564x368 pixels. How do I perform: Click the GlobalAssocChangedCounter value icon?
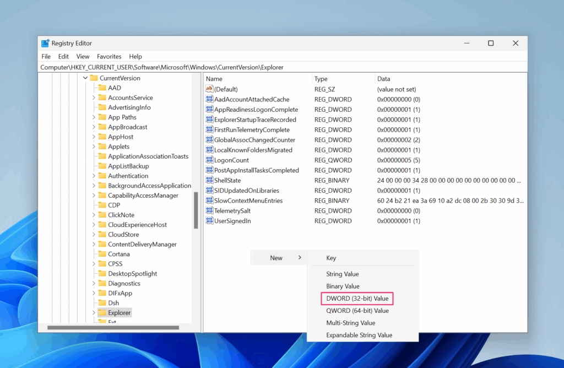pos(209,139)
